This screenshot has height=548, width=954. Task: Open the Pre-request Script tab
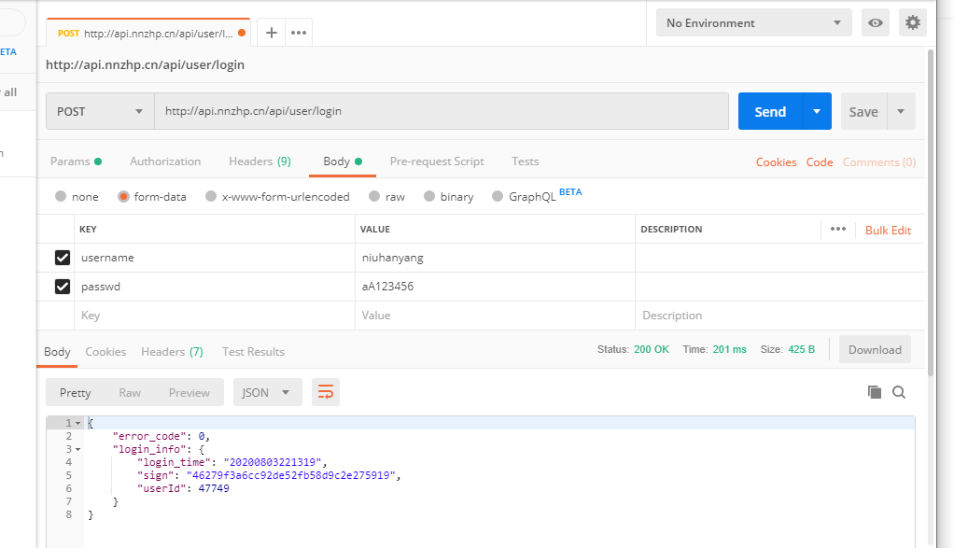[x=437, y=162]
